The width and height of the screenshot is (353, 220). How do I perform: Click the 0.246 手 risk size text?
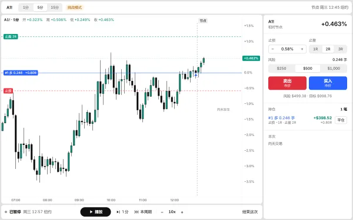339,59
